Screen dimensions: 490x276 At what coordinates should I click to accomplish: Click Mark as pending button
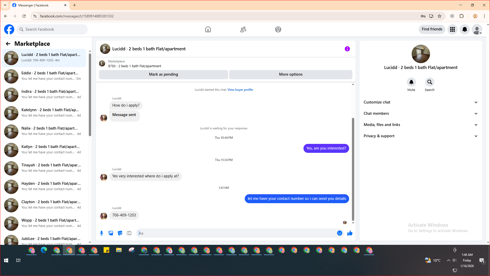pyautogui.click(x=163, y=74)
